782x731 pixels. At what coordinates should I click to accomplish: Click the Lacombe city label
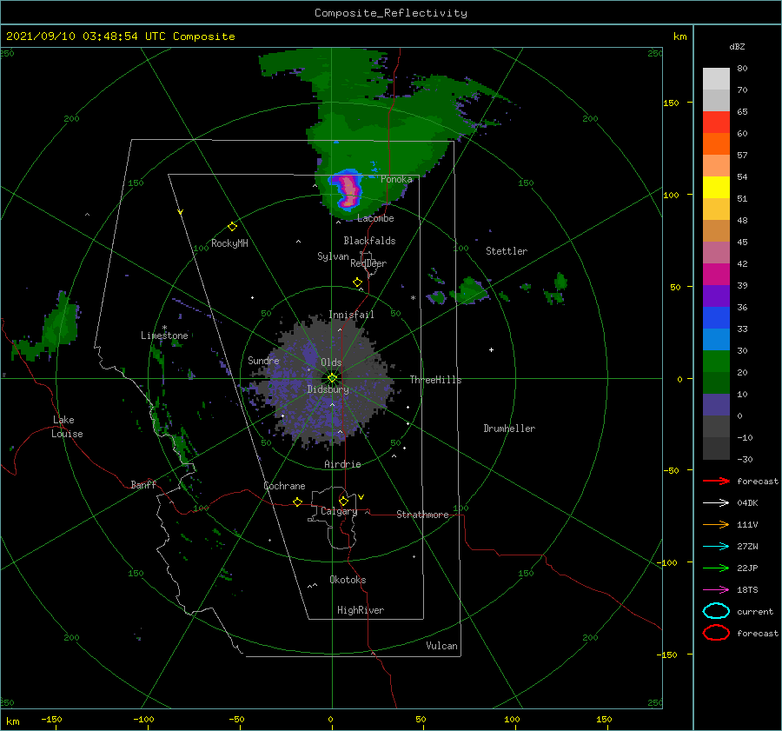375,218
